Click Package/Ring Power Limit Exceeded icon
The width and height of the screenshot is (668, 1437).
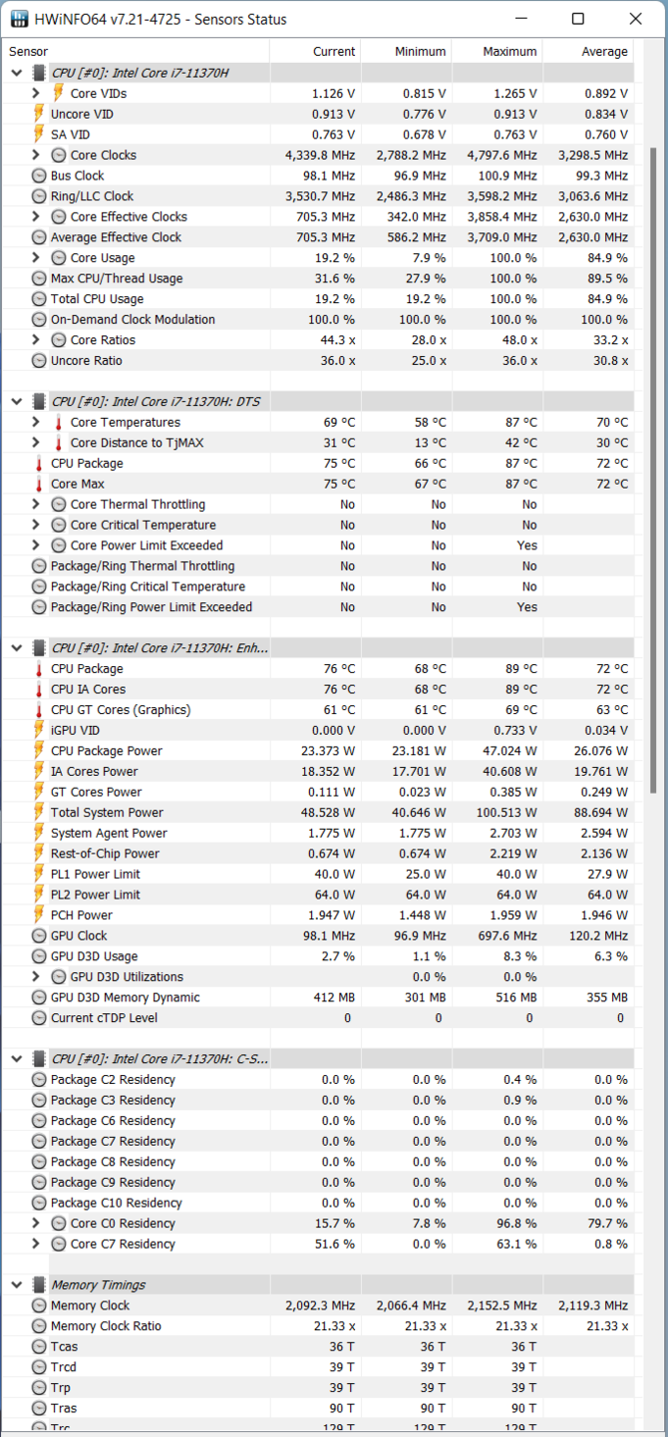[x=39, y=607]
